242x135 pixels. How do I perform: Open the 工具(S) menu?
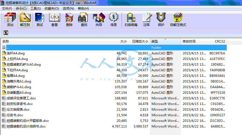(35, 9)
